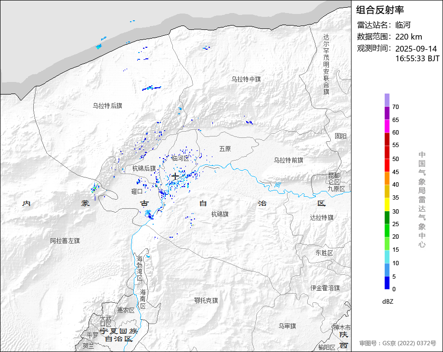Click the dBZ unit label under the legend

(x=388, y=302)
